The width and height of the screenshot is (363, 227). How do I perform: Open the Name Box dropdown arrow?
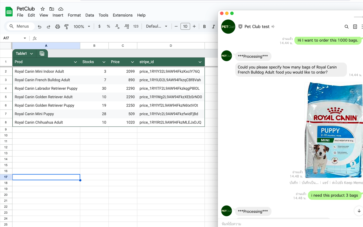[25, 38]
